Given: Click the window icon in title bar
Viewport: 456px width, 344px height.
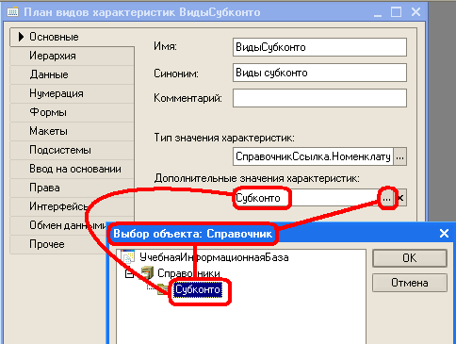Looking at the screenshot, I should 12,12.
